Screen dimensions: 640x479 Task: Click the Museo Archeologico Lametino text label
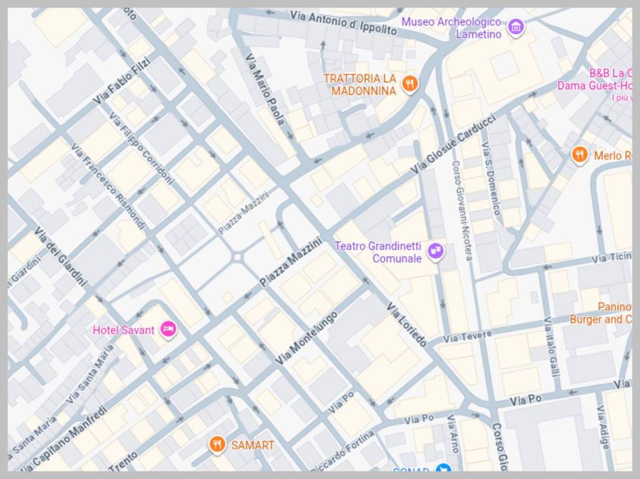point(451,27)
